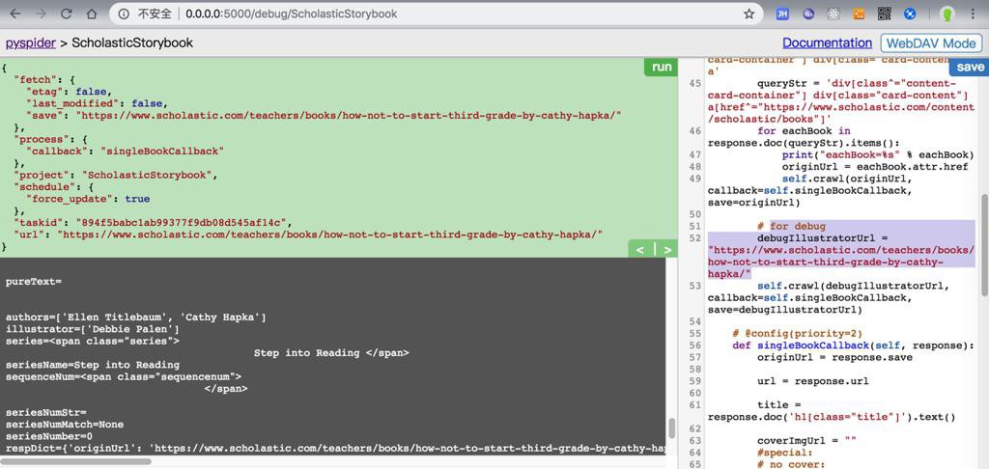Open the QR code extension icon
The width and height of the screenshot is (989, 469).
tap(885, 14)
